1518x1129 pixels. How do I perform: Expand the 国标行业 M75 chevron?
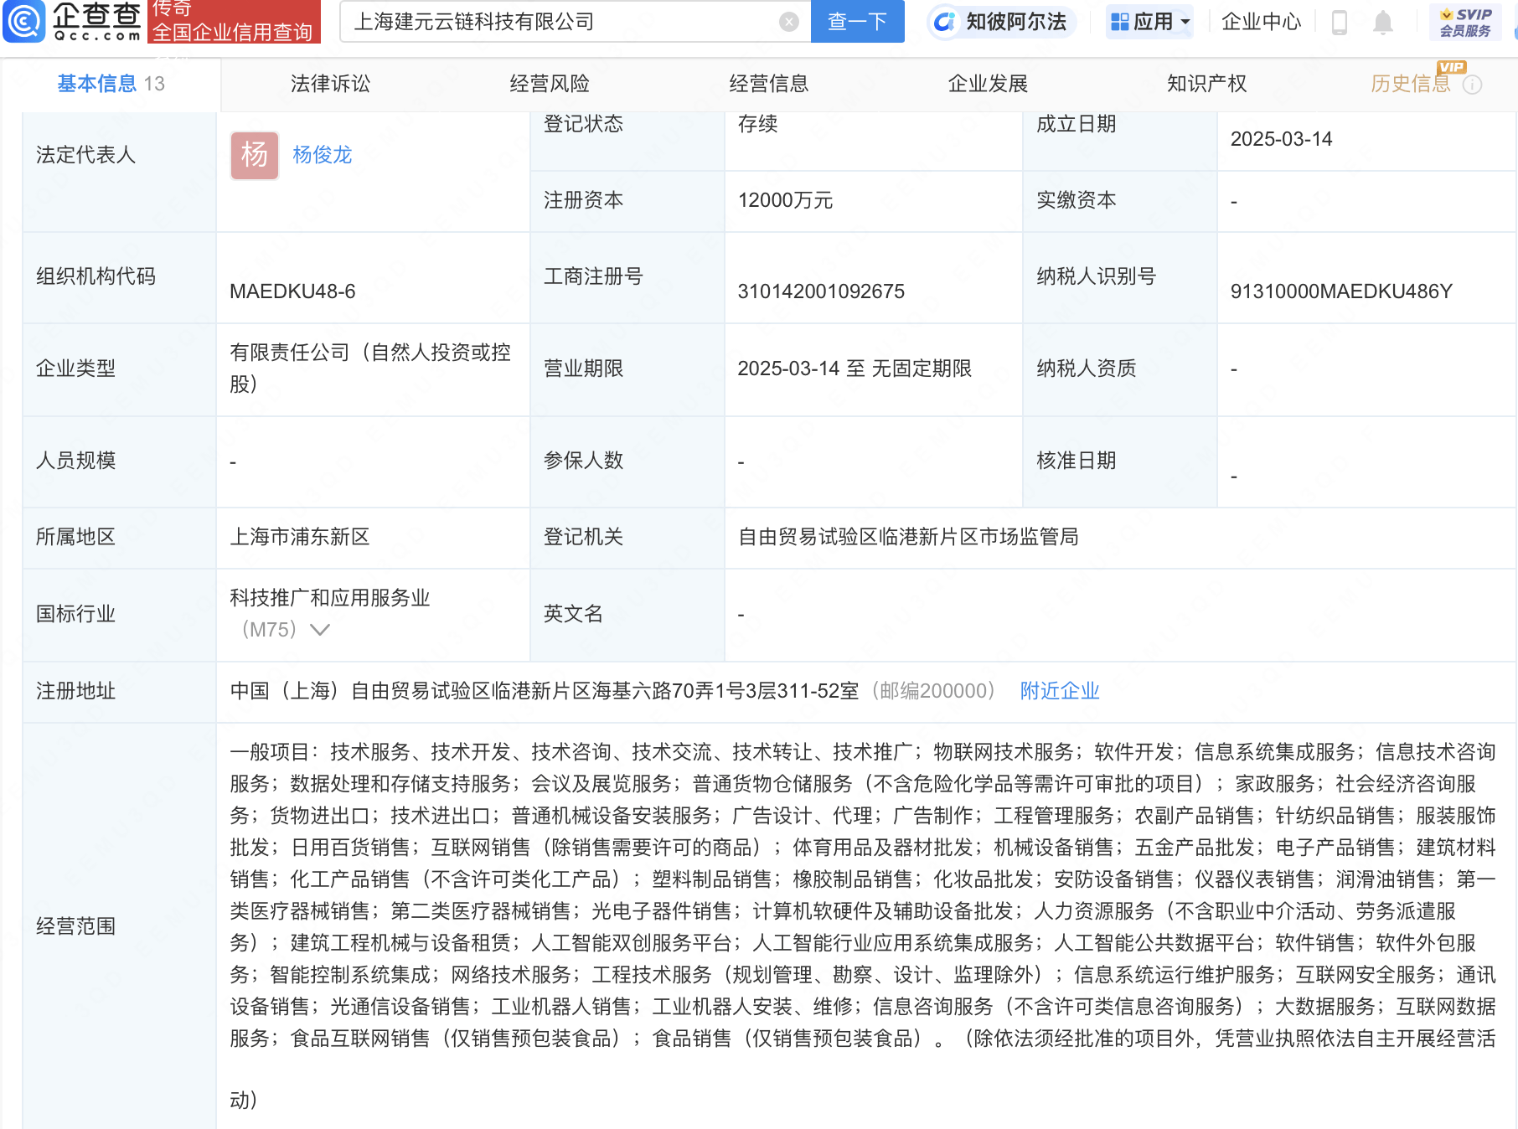(x=320, y=629)
